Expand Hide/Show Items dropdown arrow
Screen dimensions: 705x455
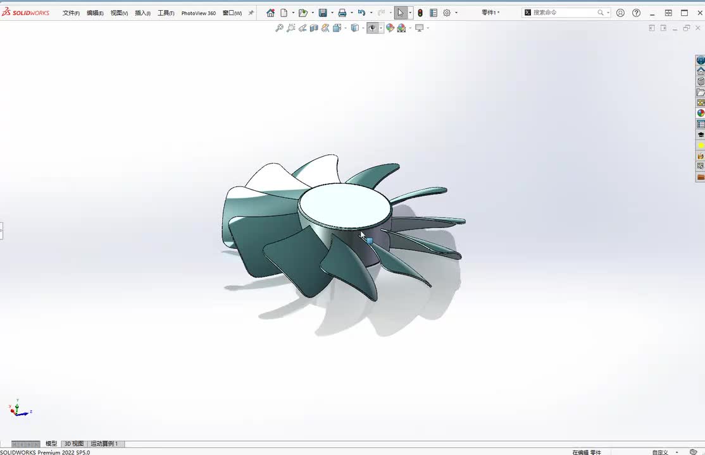click(x=381, y=28)
